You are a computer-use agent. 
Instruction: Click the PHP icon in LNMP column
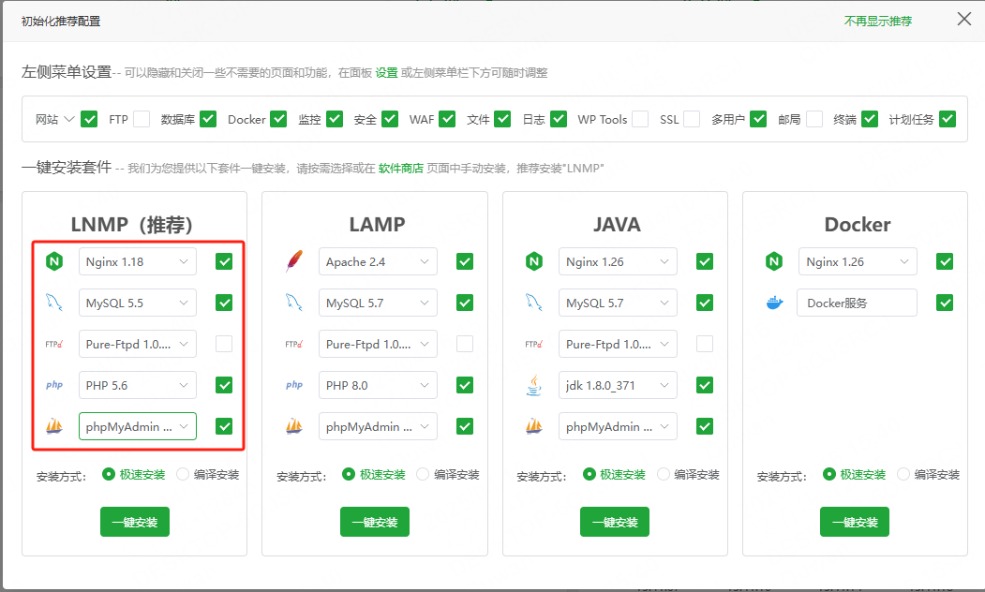(x=54, y=385)
